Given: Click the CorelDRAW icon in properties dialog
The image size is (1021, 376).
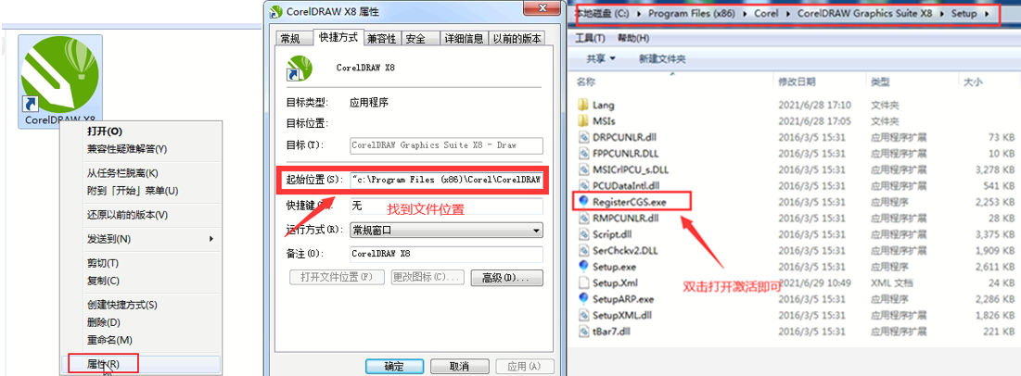Looking at the screenshot, I should [299, 69].
